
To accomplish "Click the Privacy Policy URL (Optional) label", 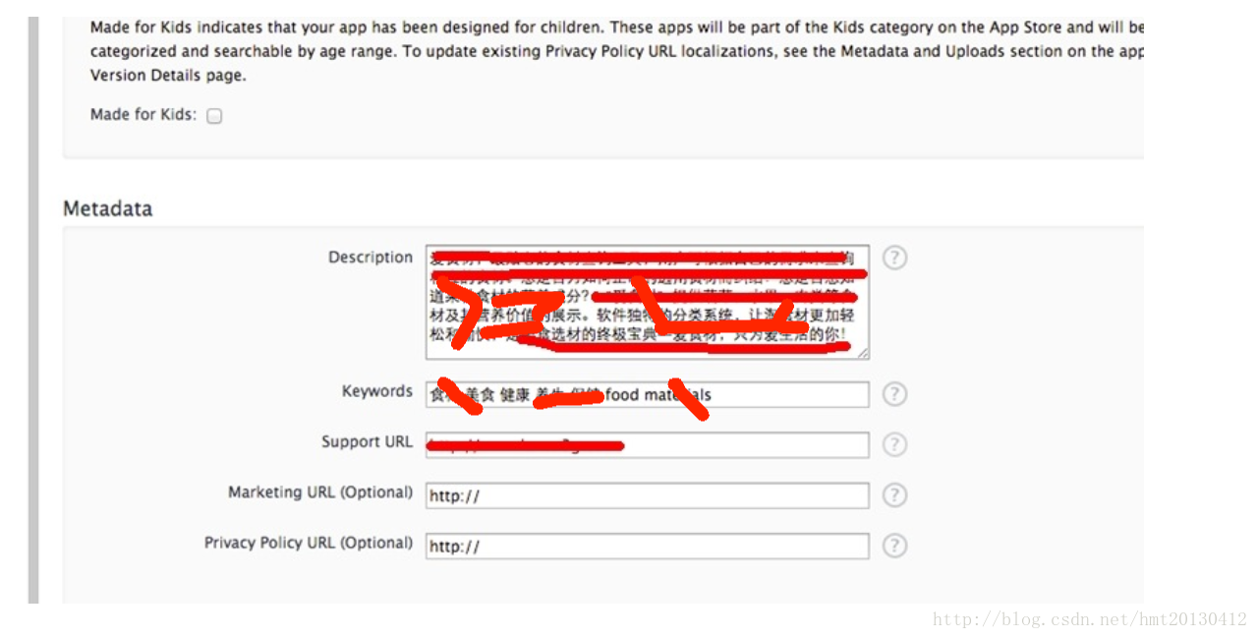I will pos(309,543).
